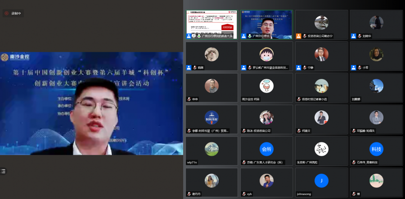The height and width of the screenshot is (199, 405).
Task: Click the main speaker video area
Action: [91, 103]
